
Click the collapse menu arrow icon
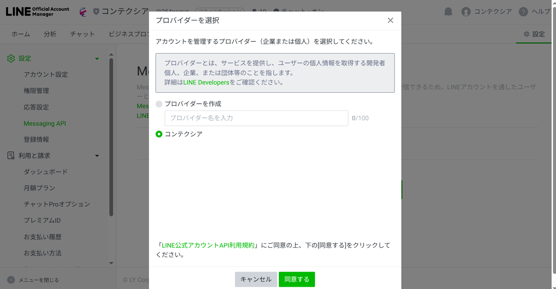click(x=11, y=280)
